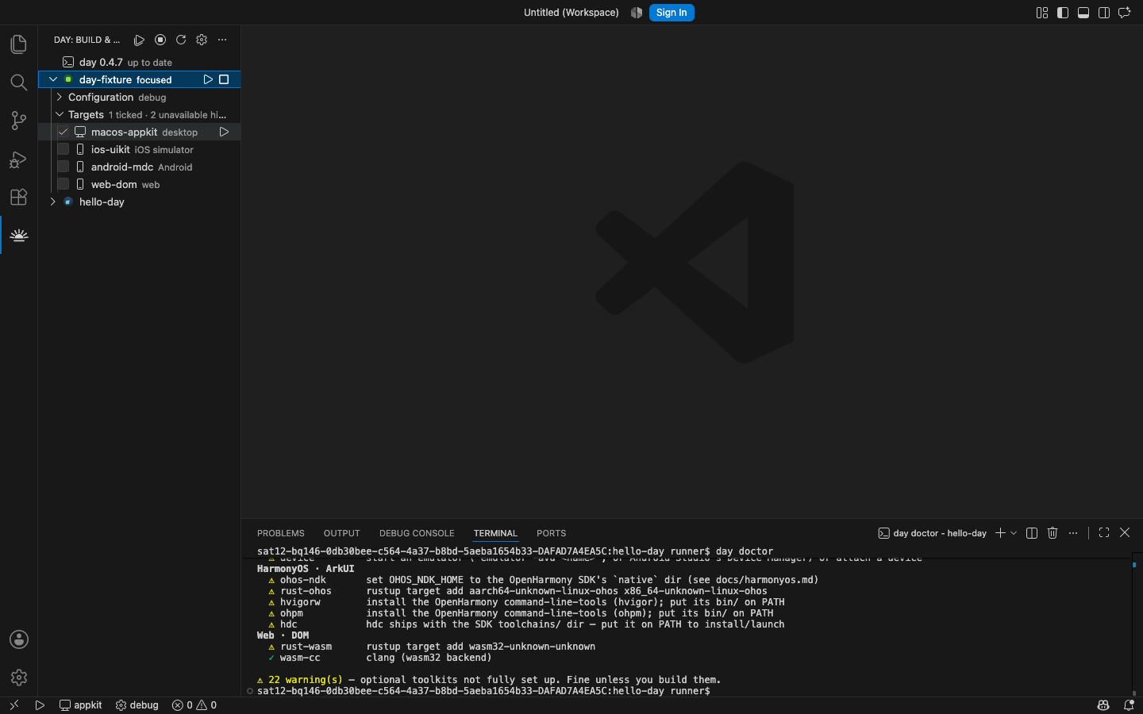The height and width of the screenshot is (714, 1143).
Task: Toggle the secondary side bar
Action: pos(1104,13)
